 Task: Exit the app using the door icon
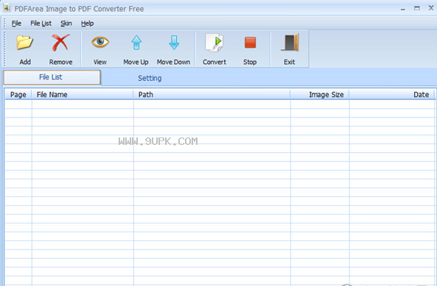click(290, 43)
